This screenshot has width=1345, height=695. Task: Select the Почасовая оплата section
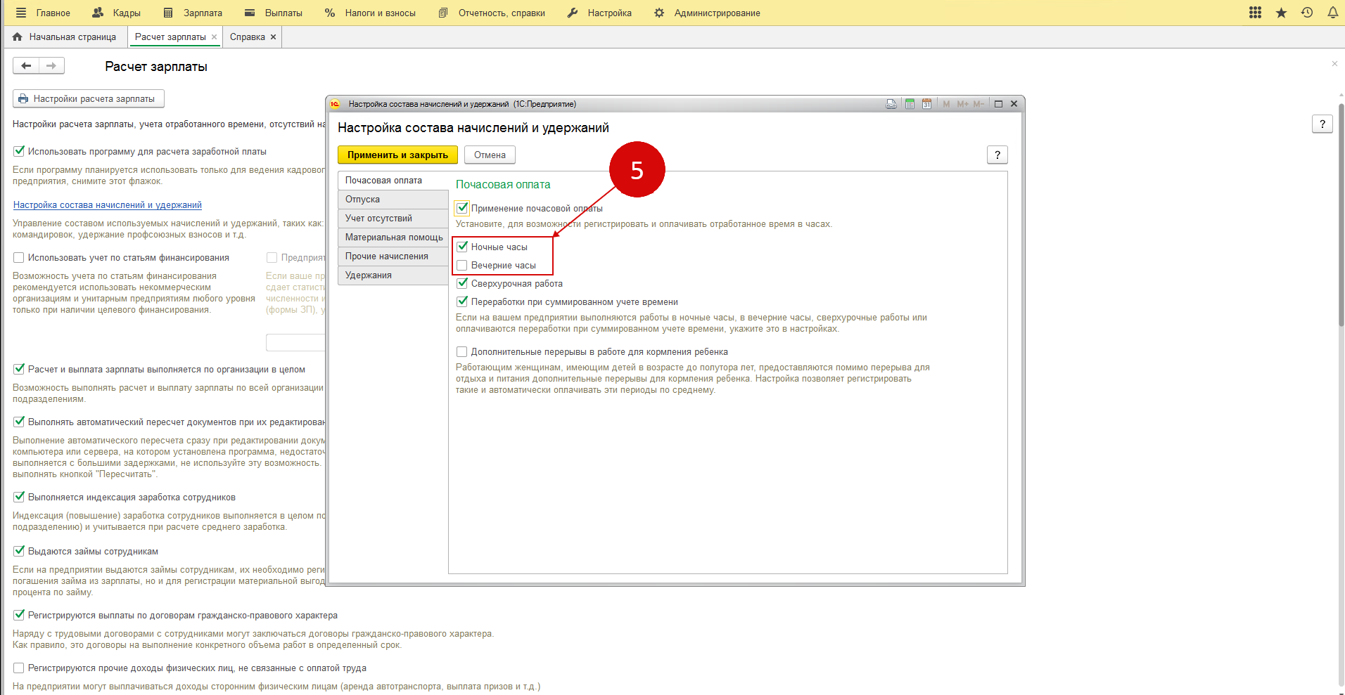[393, 180]
